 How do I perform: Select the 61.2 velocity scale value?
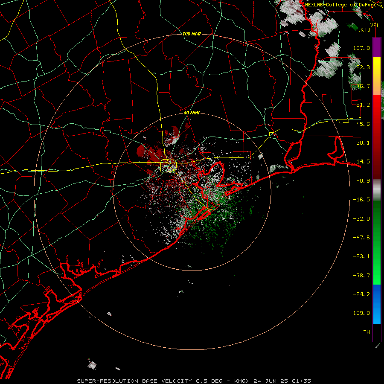tap(363, 105)
